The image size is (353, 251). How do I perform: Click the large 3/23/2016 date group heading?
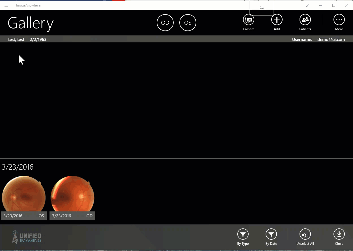pyautogui.click(x=18, y=167)
